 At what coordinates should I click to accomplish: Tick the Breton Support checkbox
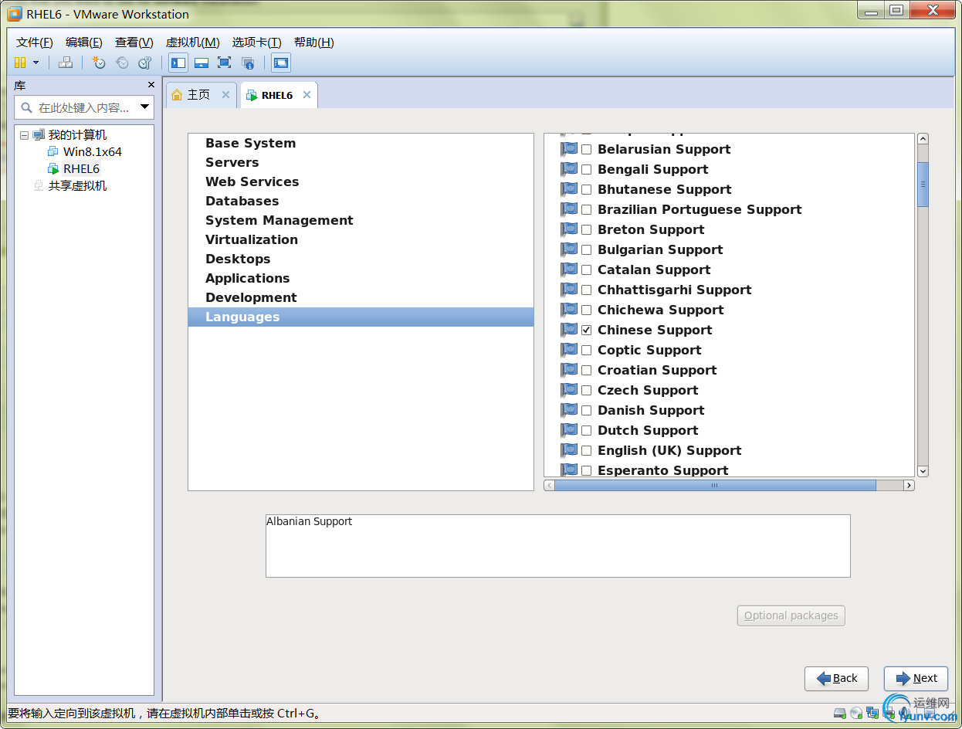tap(587, 229)
